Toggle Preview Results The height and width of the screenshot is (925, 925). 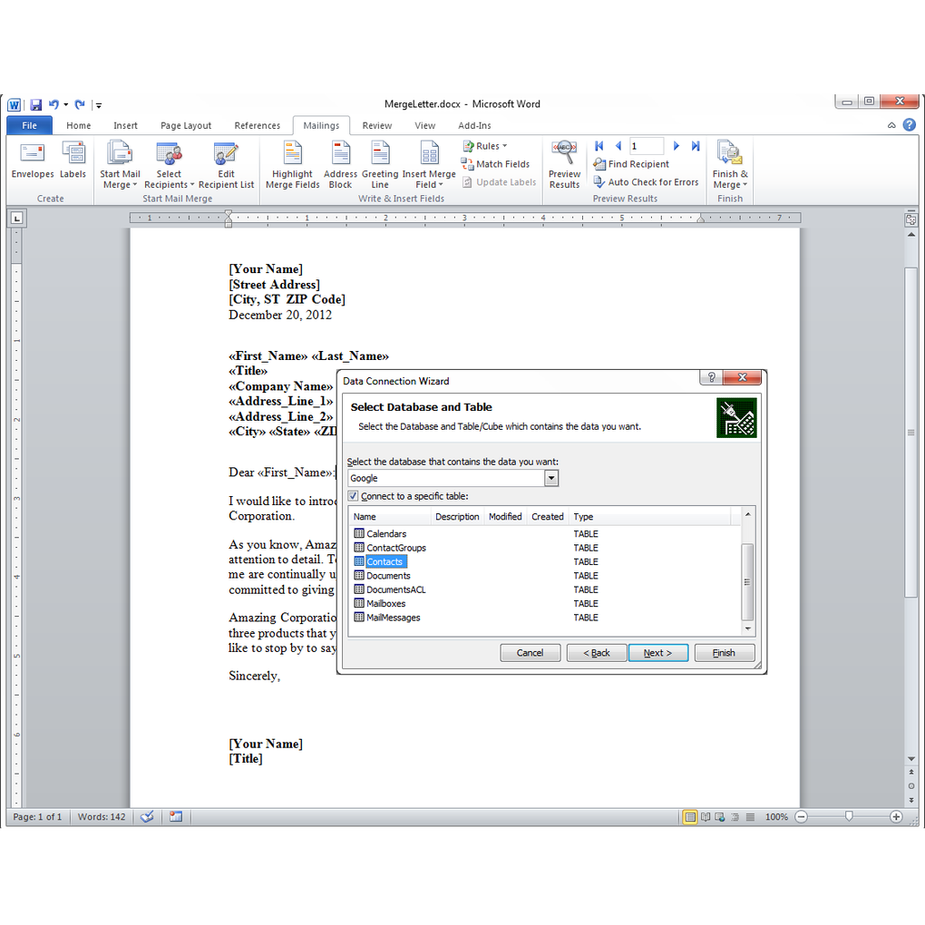tap(565, 164)
